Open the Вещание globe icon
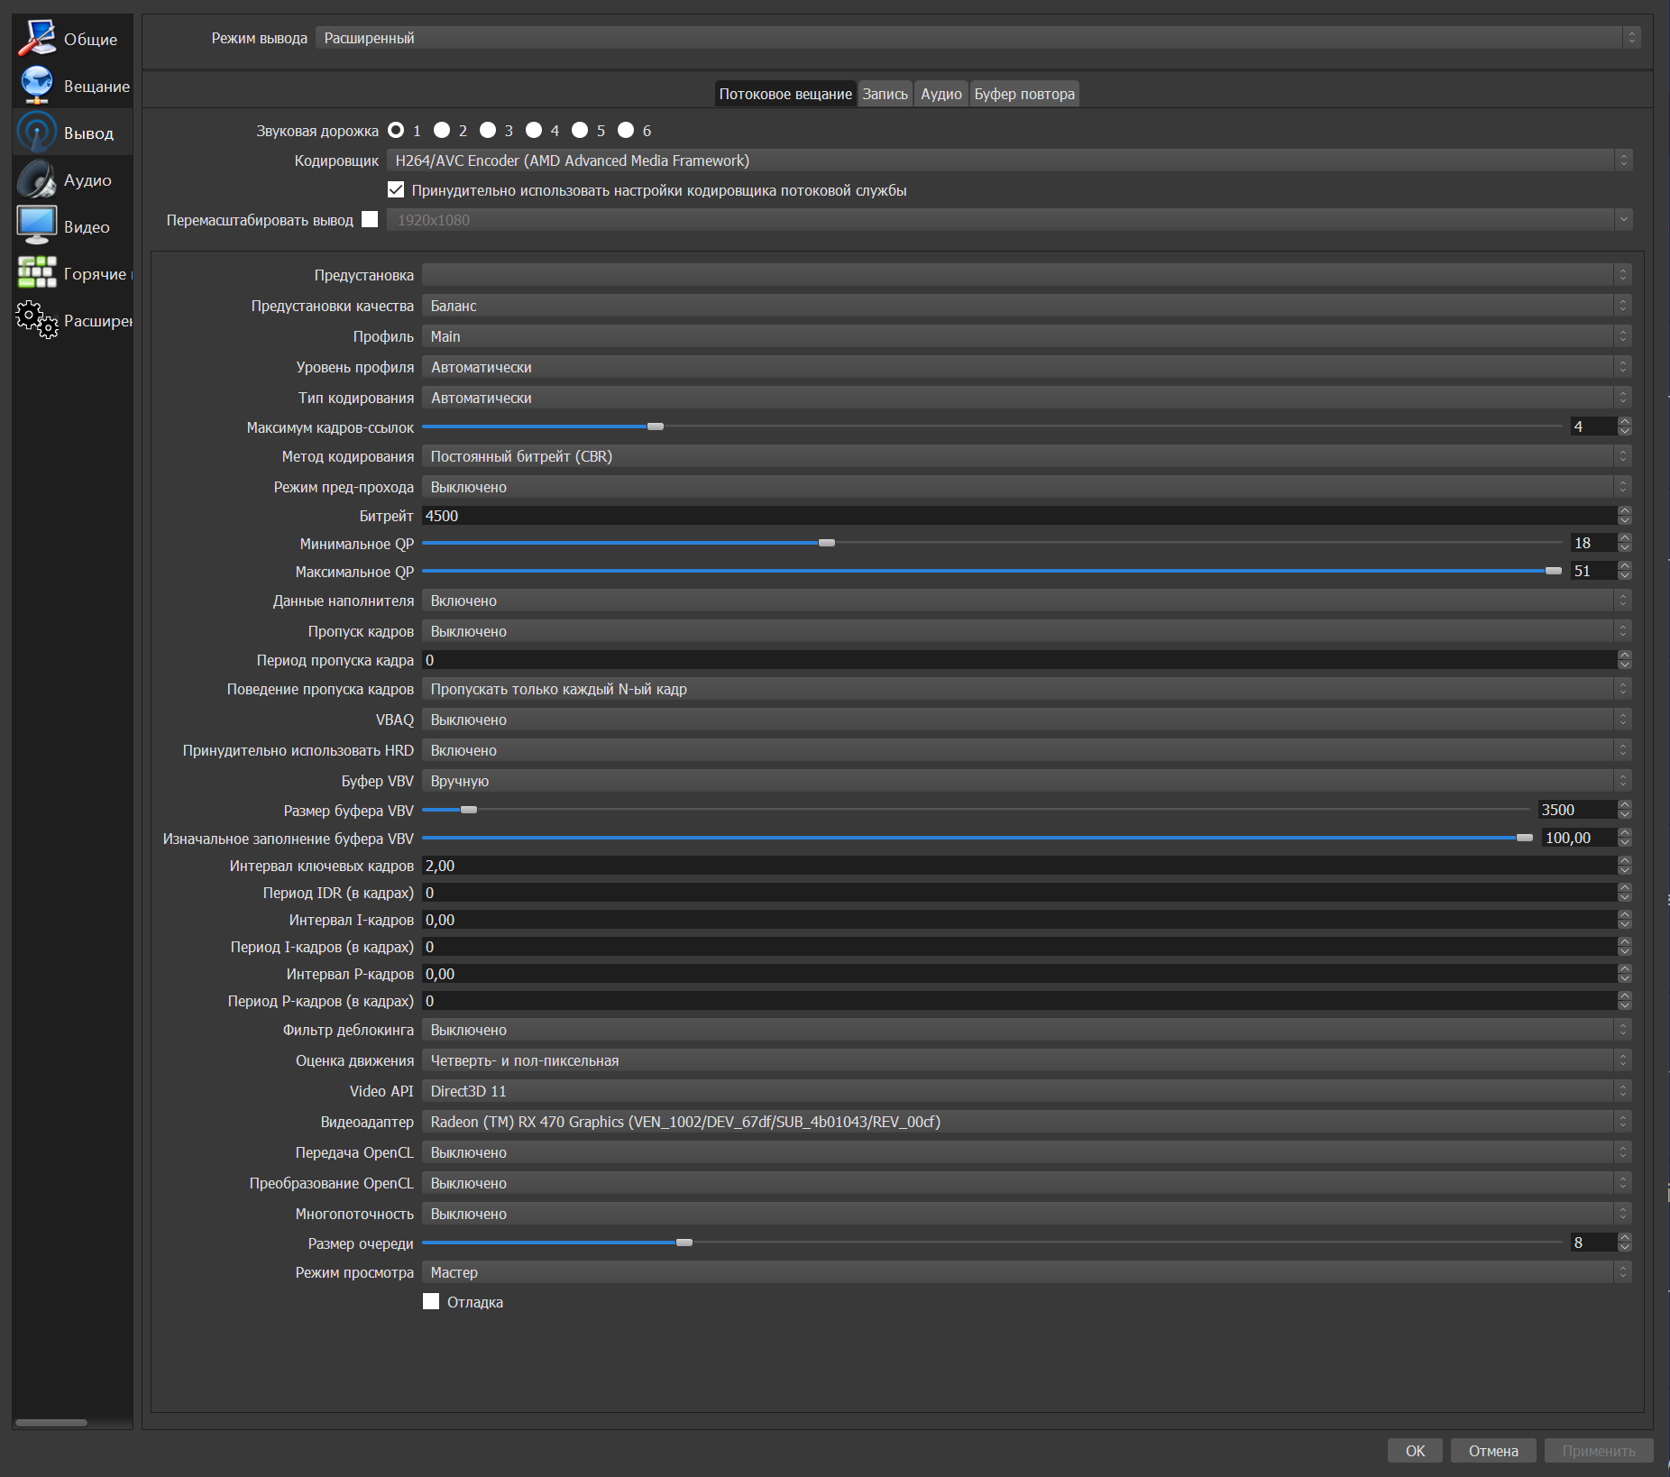 coord(37,86)
